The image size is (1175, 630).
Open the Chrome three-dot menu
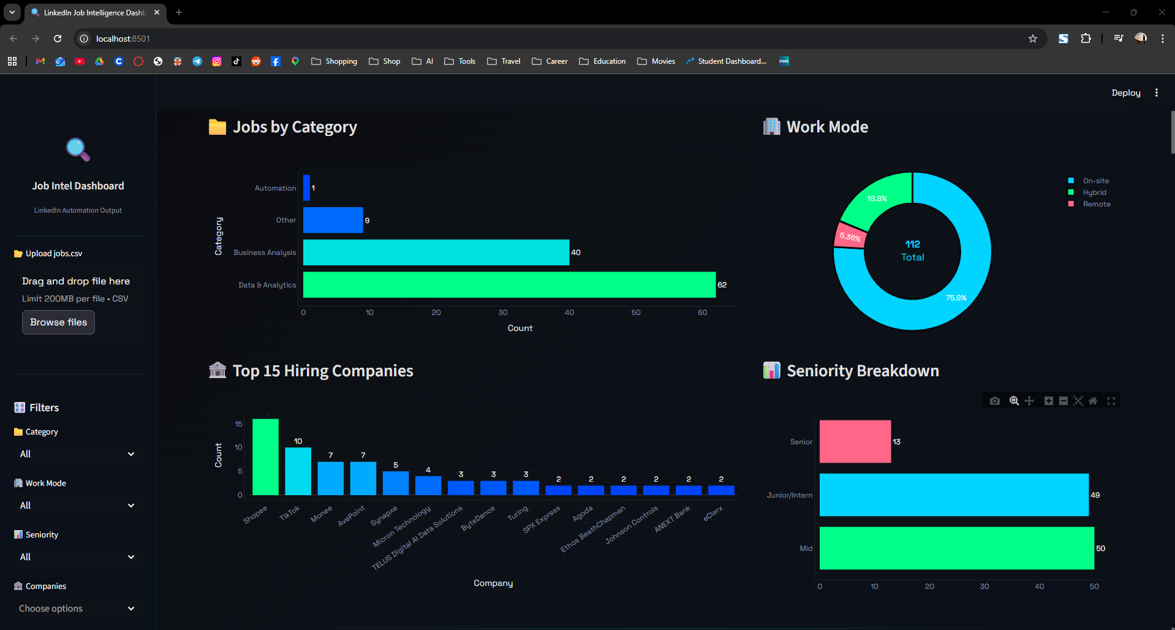click(x=1163, y=39)
